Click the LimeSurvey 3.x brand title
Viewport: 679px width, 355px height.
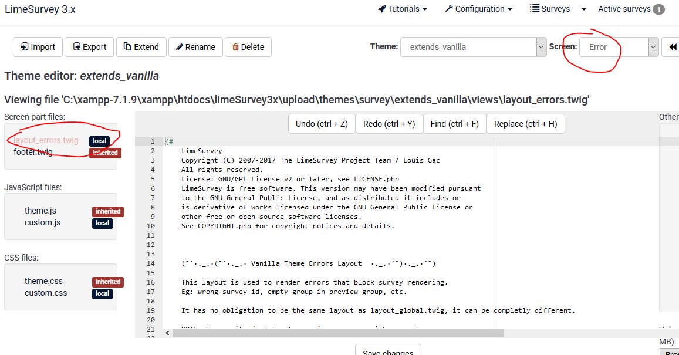[40, 9]
